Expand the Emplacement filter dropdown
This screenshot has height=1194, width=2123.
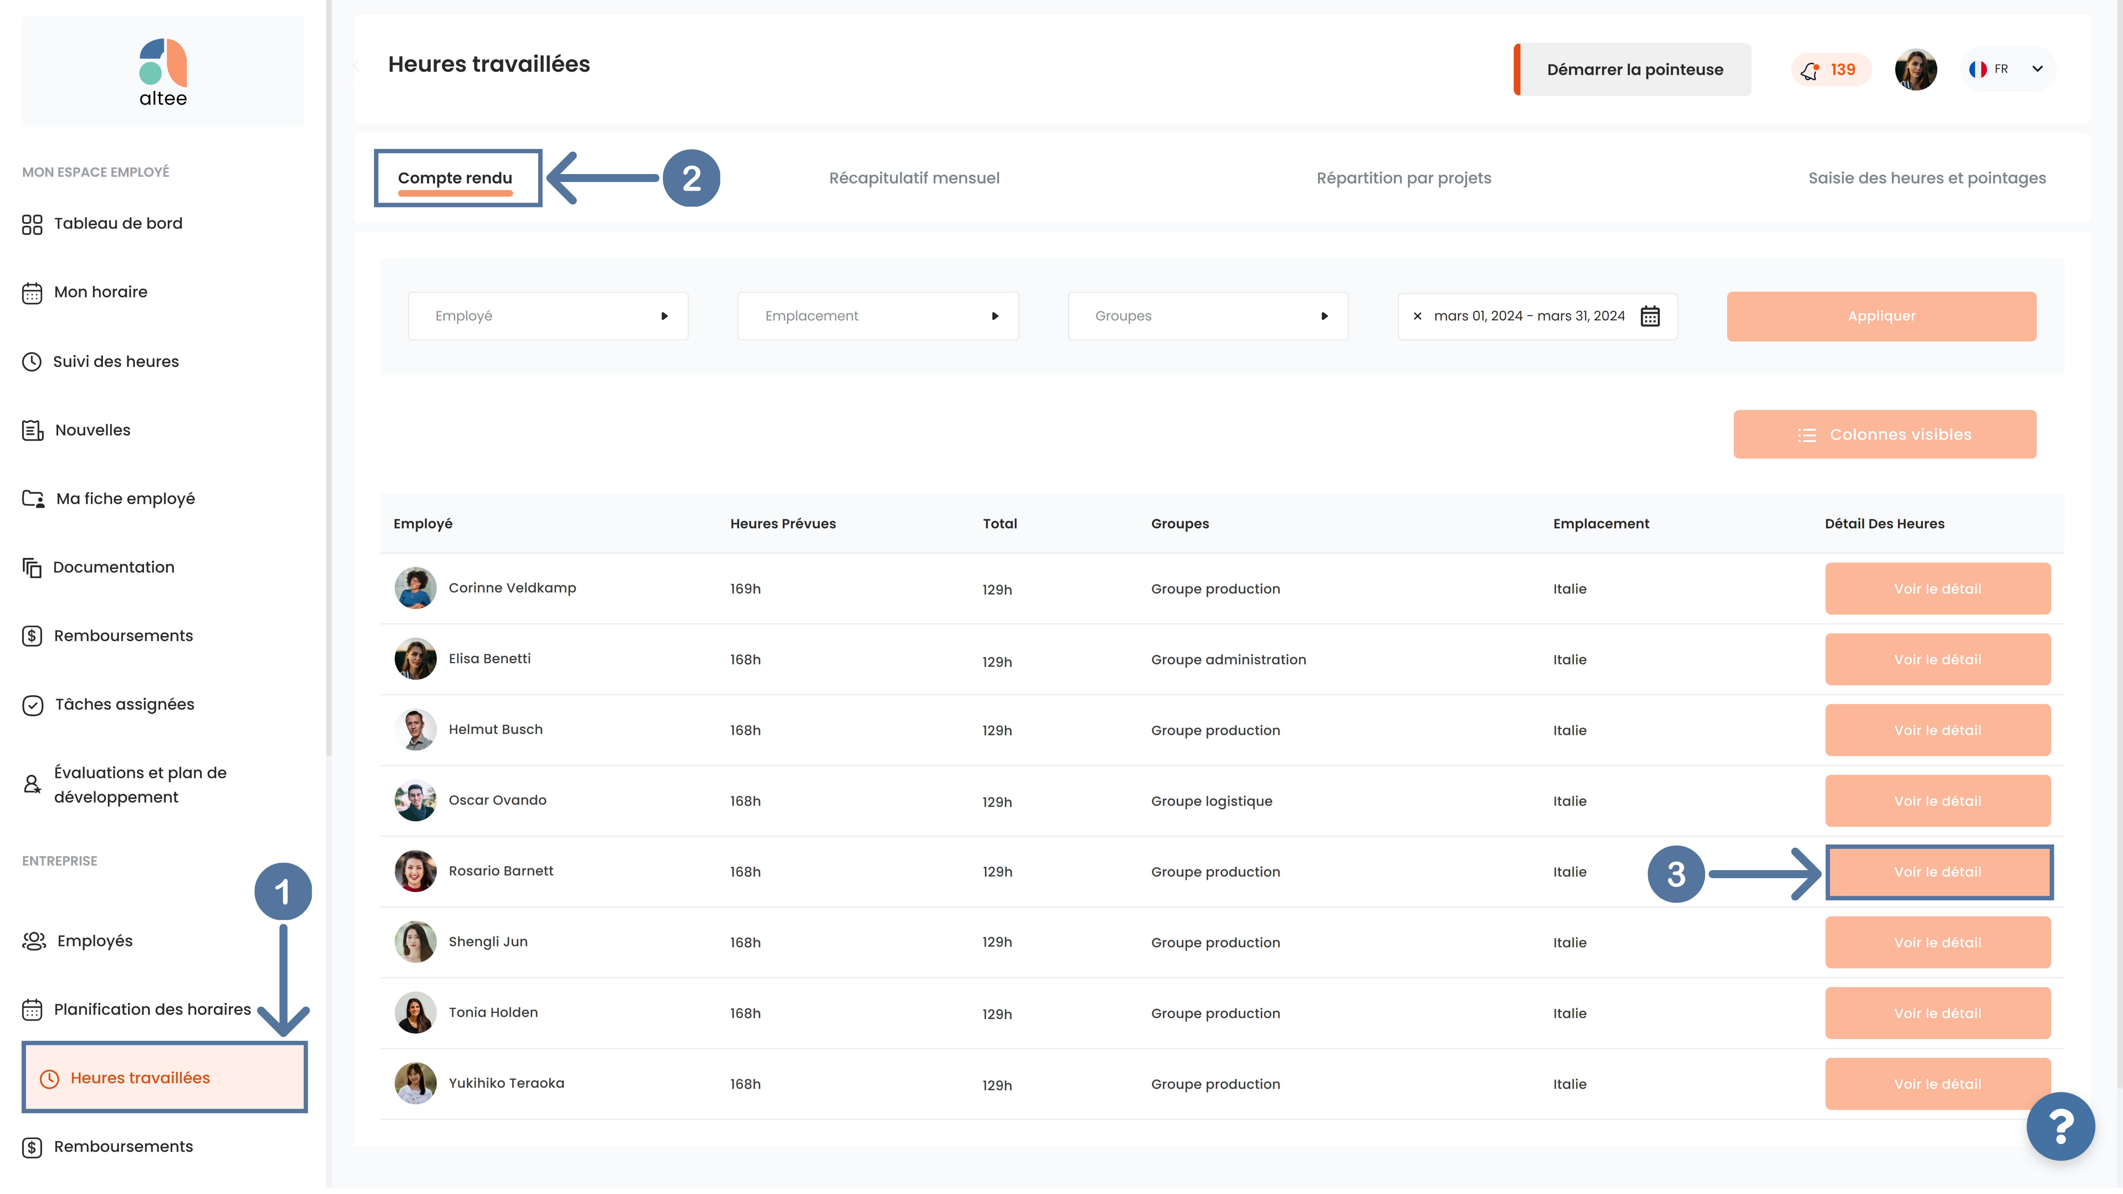(878, 316)
